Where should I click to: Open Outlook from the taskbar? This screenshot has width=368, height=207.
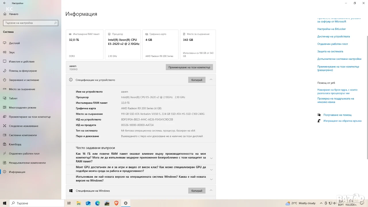(x=88, y=203)
